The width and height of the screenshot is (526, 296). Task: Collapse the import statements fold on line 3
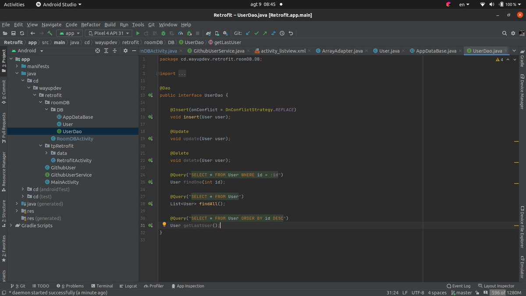click(157, 73)
